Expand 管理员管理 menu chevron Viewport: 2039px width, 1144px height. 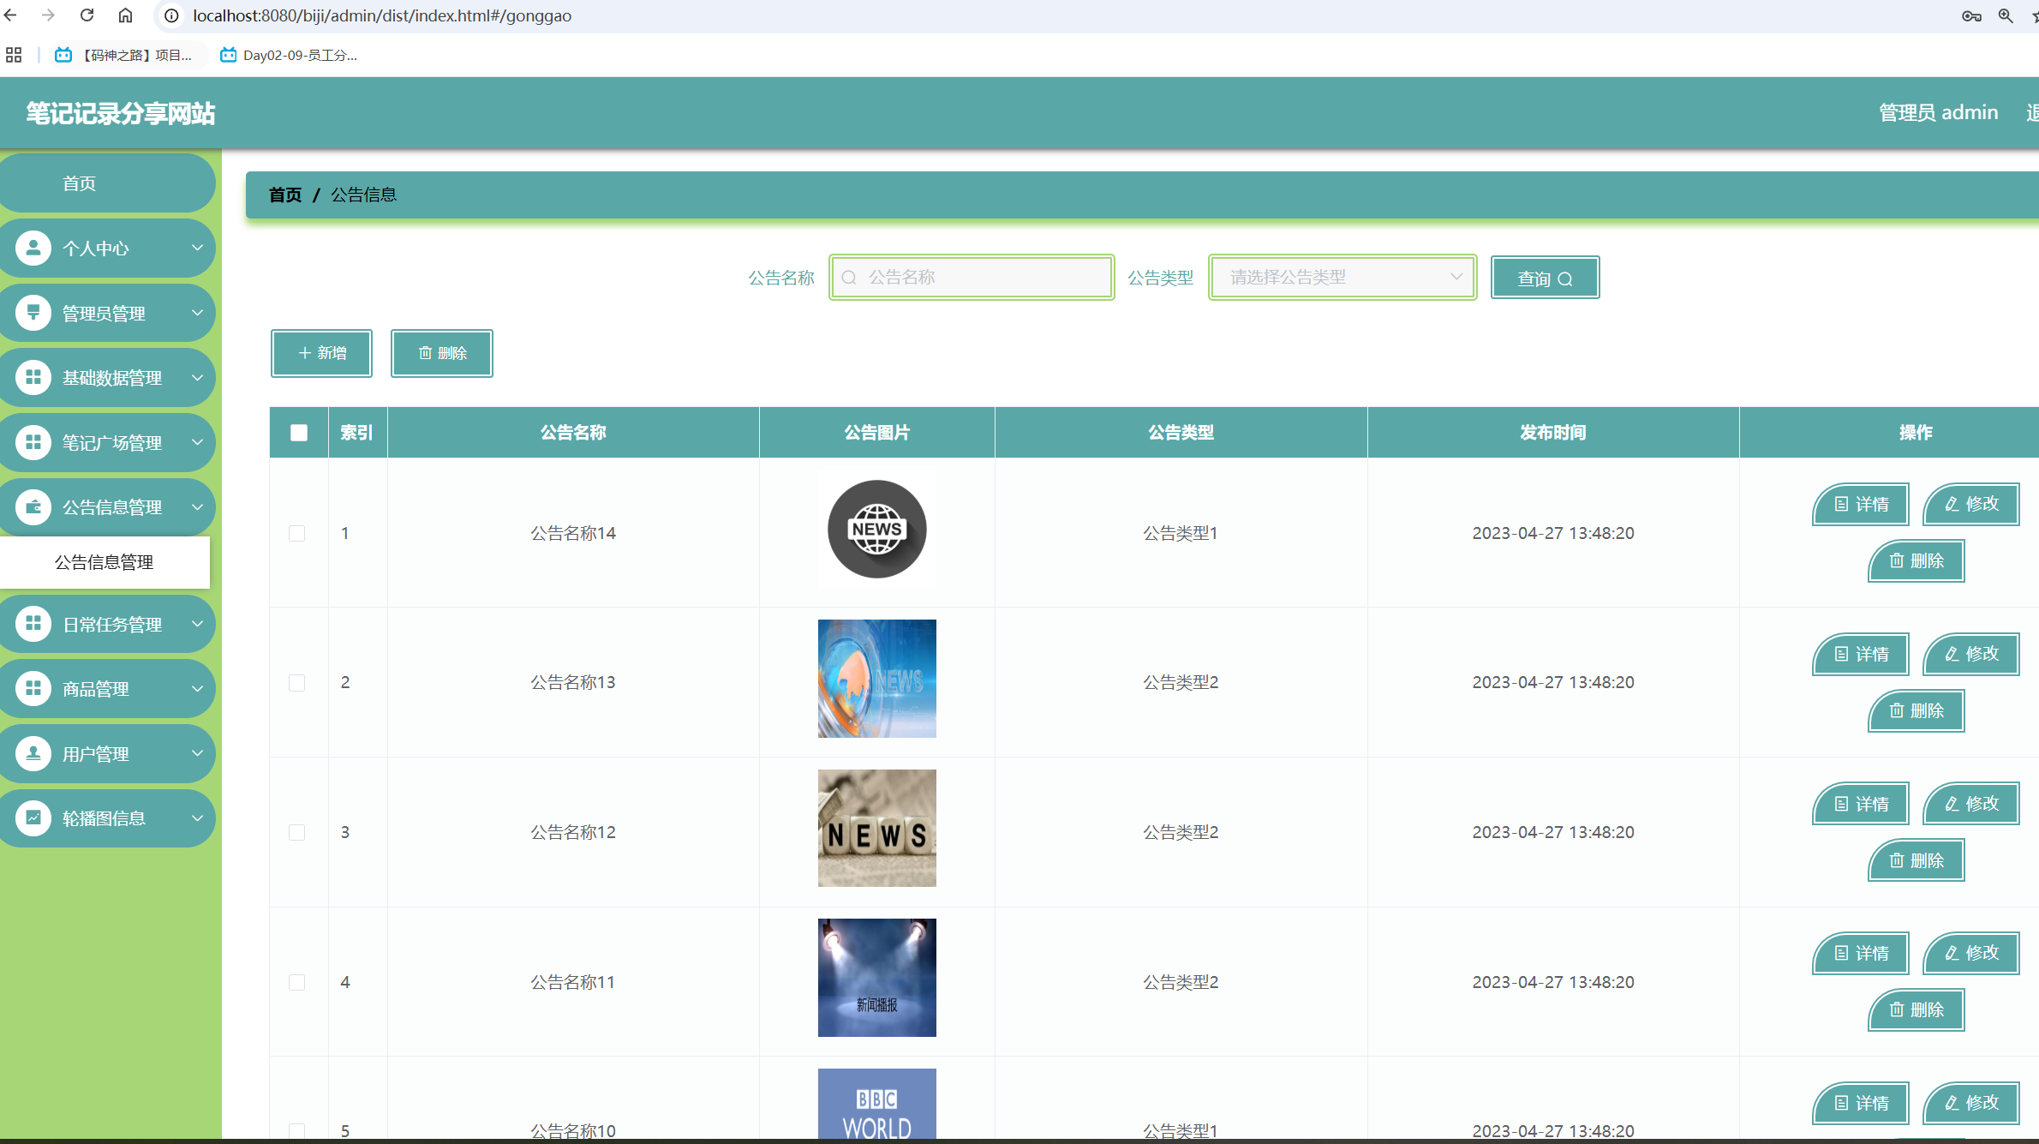pyautogui.click(x=197, y=313)
